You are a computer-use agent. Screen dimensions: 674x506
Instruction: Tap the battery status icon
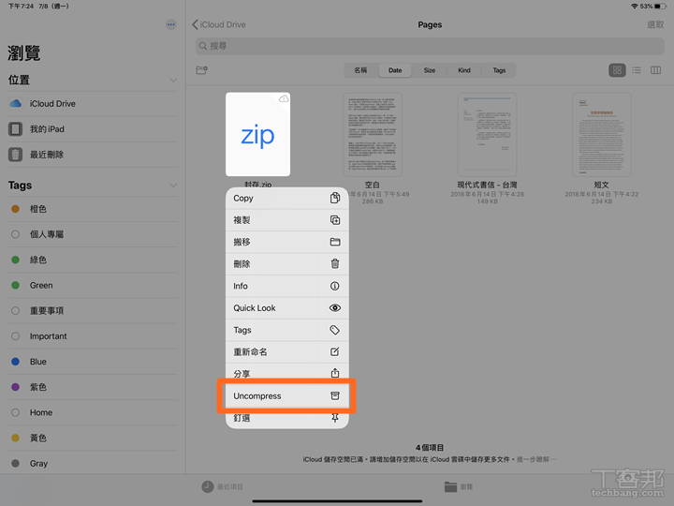[660, 6]
